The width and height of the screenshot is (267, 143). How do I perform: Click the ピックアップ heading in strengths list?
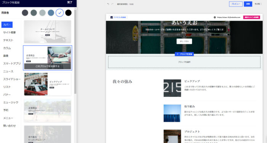192,81
